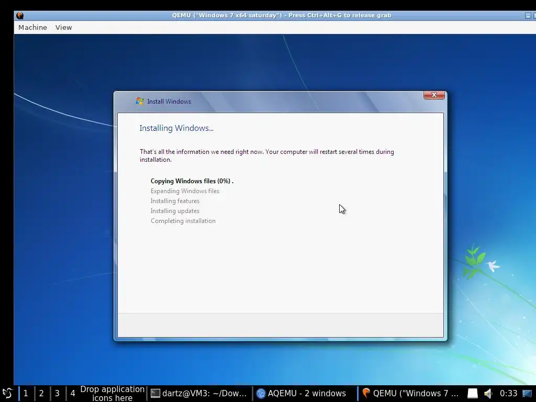Switch to workspace 1
Screen dimensions: 536x402
[x=26, y=393]
